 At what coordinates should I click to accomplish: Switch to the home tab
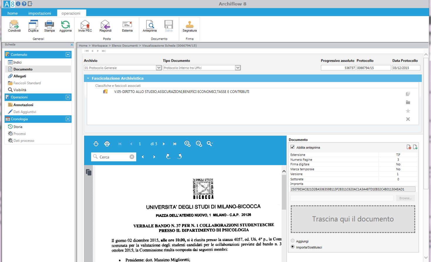pyautogui.click(x=13, y=13)
